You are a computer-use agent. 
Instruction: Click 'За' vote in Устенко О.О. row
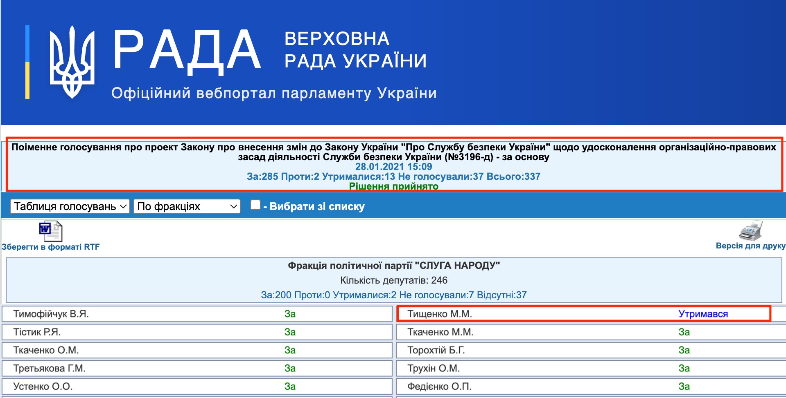[290, 386]
